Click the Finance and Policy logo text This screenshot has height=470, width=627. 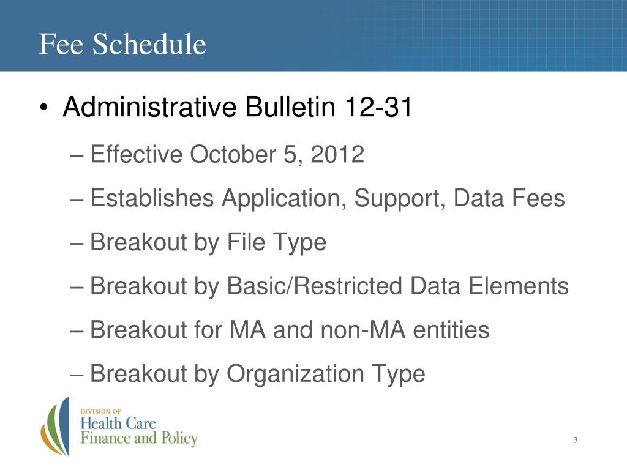point(139,438)
